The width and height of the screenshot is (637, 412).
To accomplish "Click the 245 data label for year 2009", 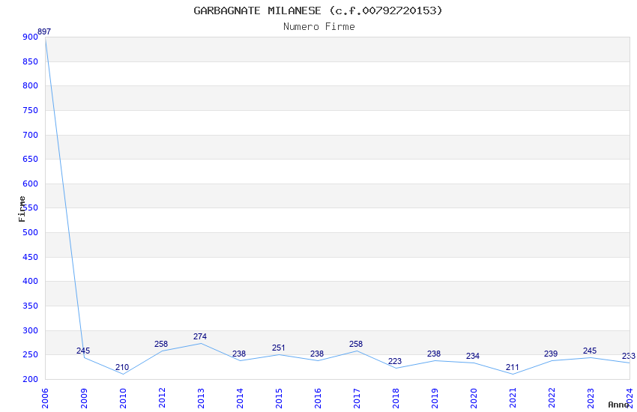I will (x=83, y=351).
